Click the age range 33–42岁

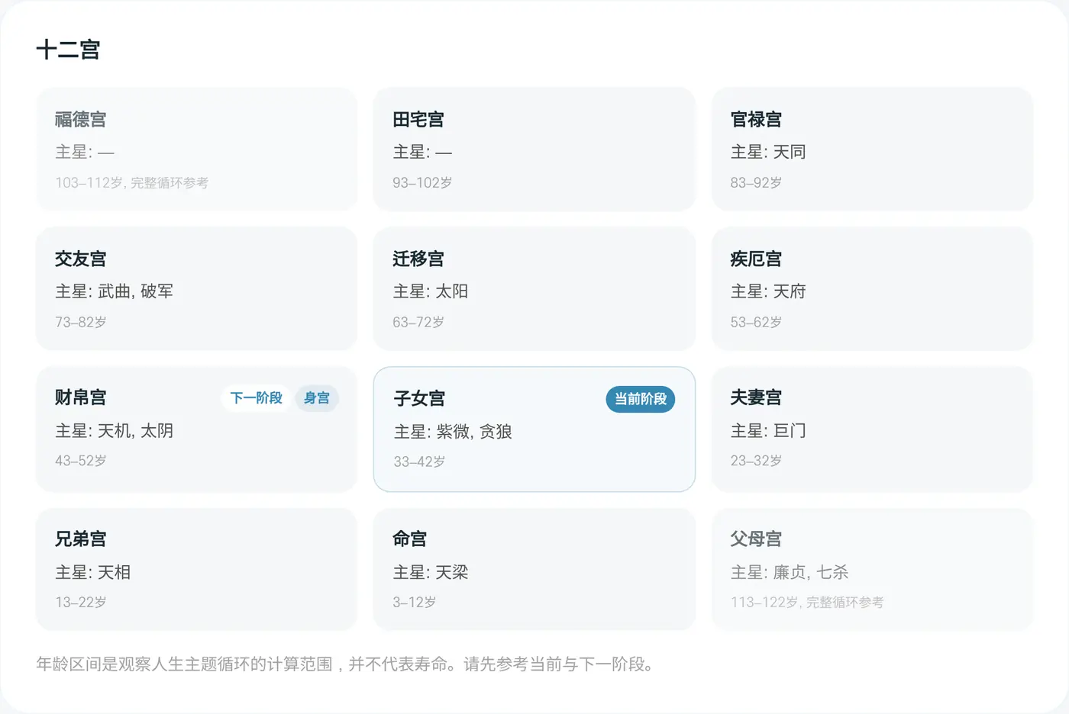(x=419, y=462)
